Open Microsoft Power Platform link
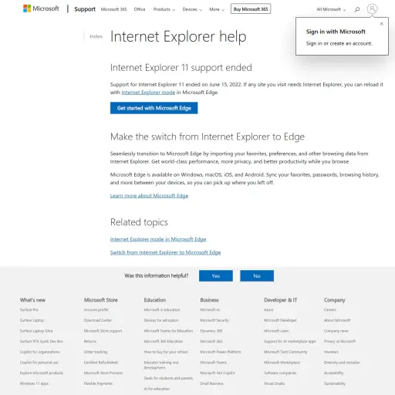 [x=221, y=352]
